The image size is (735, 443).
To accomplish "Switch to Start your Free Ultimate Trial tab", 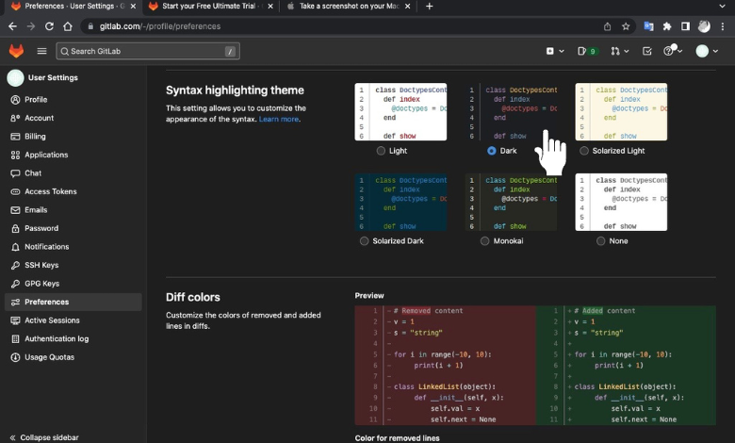I will click(x=209, y=6).
